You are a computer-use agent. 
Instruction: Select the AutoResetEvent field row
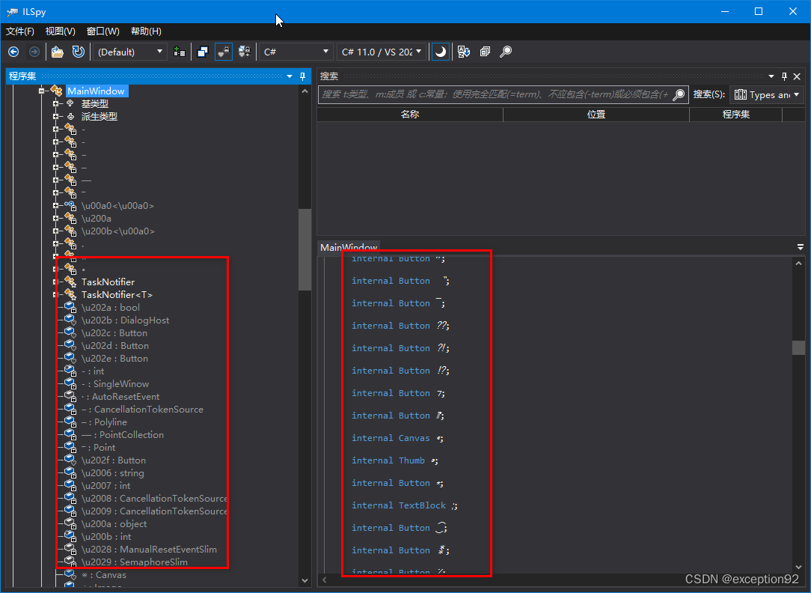(120, 397)
